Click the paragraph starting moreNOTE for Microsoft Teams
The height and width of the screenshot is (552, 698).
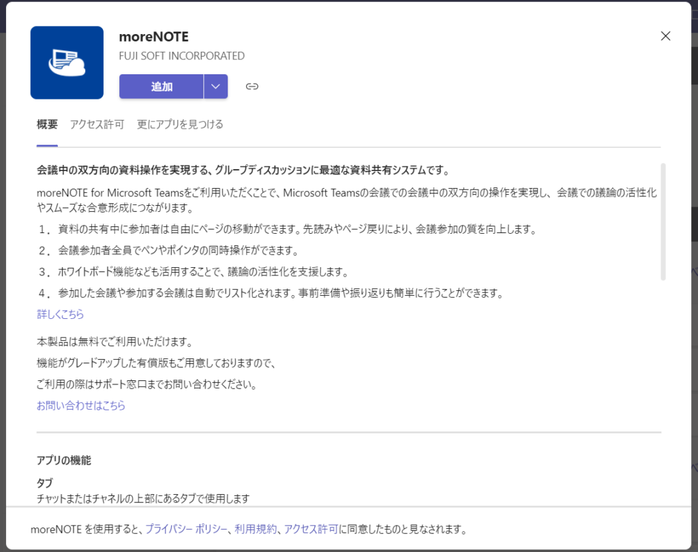(x=347, y=200)
